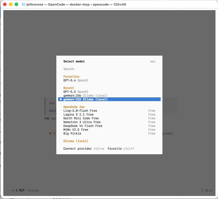Image resolution: width=218 pixels, height=199 pixels.
Task: Click the Select model dialog title
Action: (x=74, y=61)
